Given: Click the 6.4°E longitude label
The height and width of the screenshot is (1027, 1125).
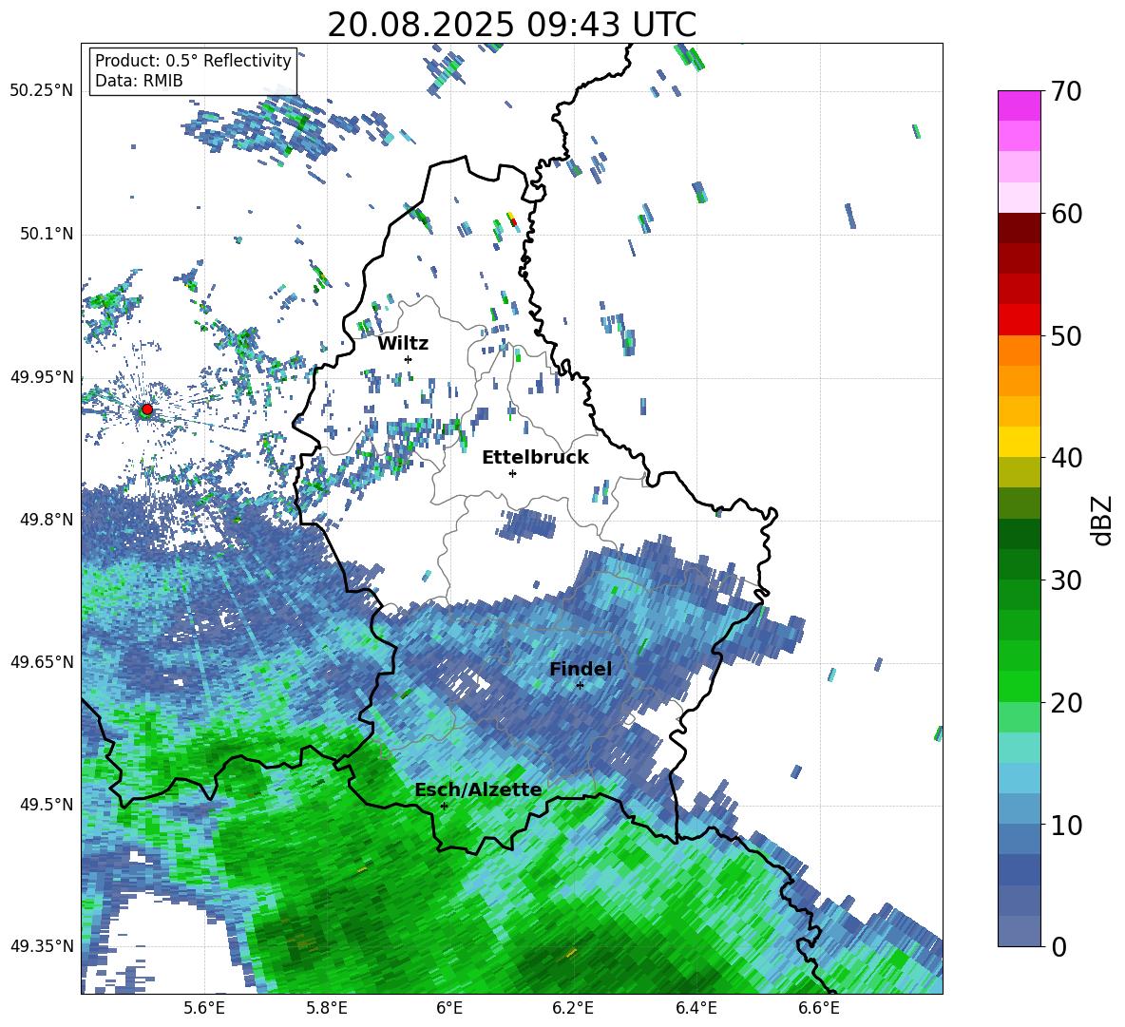Looking at the screenshot, I should (x=696, y=1008).
